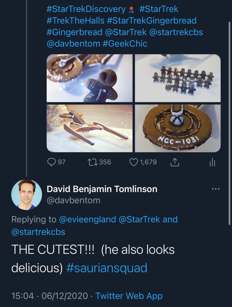Open the gingerbread alien cookie photo
232x307 pixels.
pos(90,78)
